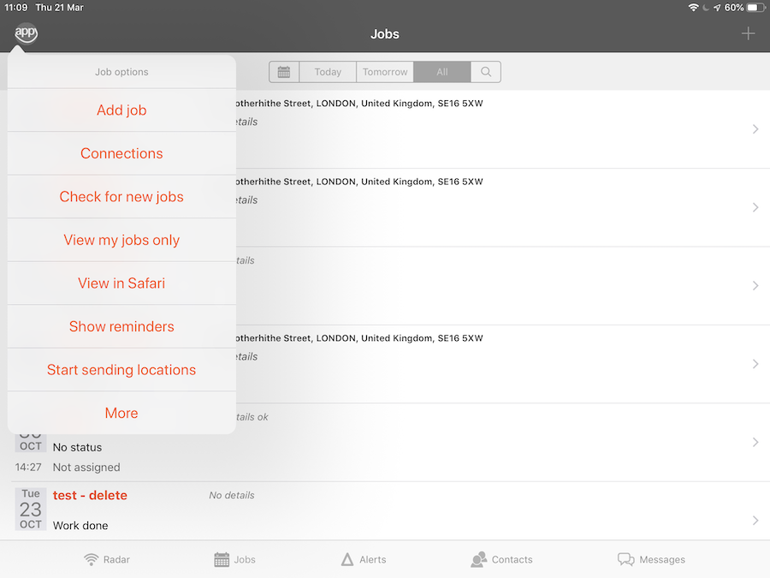Switch filter to Today

[328, 72]
